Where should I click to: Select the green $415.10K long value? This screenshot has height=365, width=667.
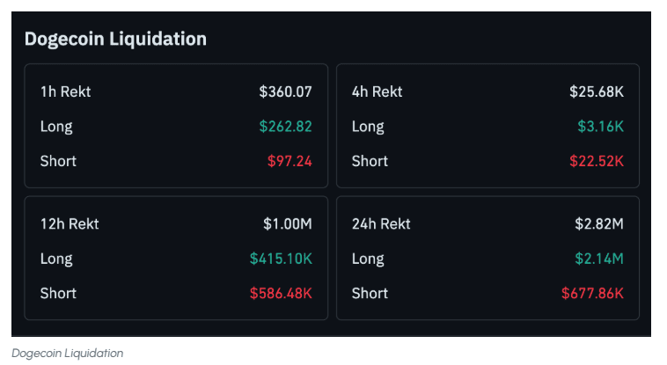pyautogui.click(x=280, y=259)
